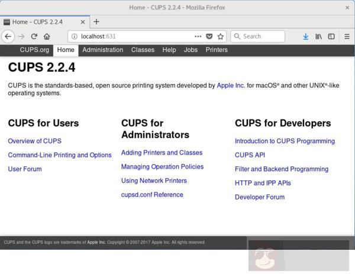Save page to Pocket
This screenshot has height=274, width=355.
(x=209, y=36)
